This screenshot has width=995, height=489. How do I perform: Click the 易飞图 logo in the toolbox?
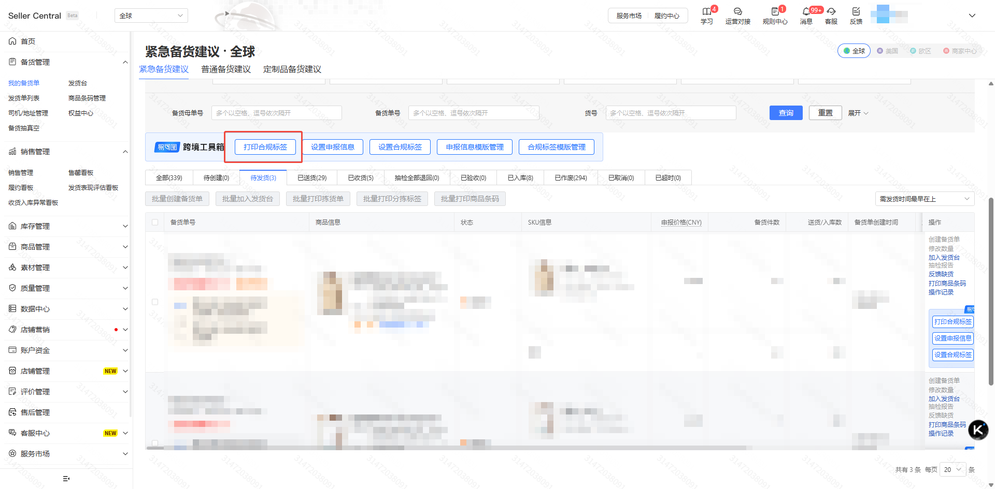tap(167, 147)
